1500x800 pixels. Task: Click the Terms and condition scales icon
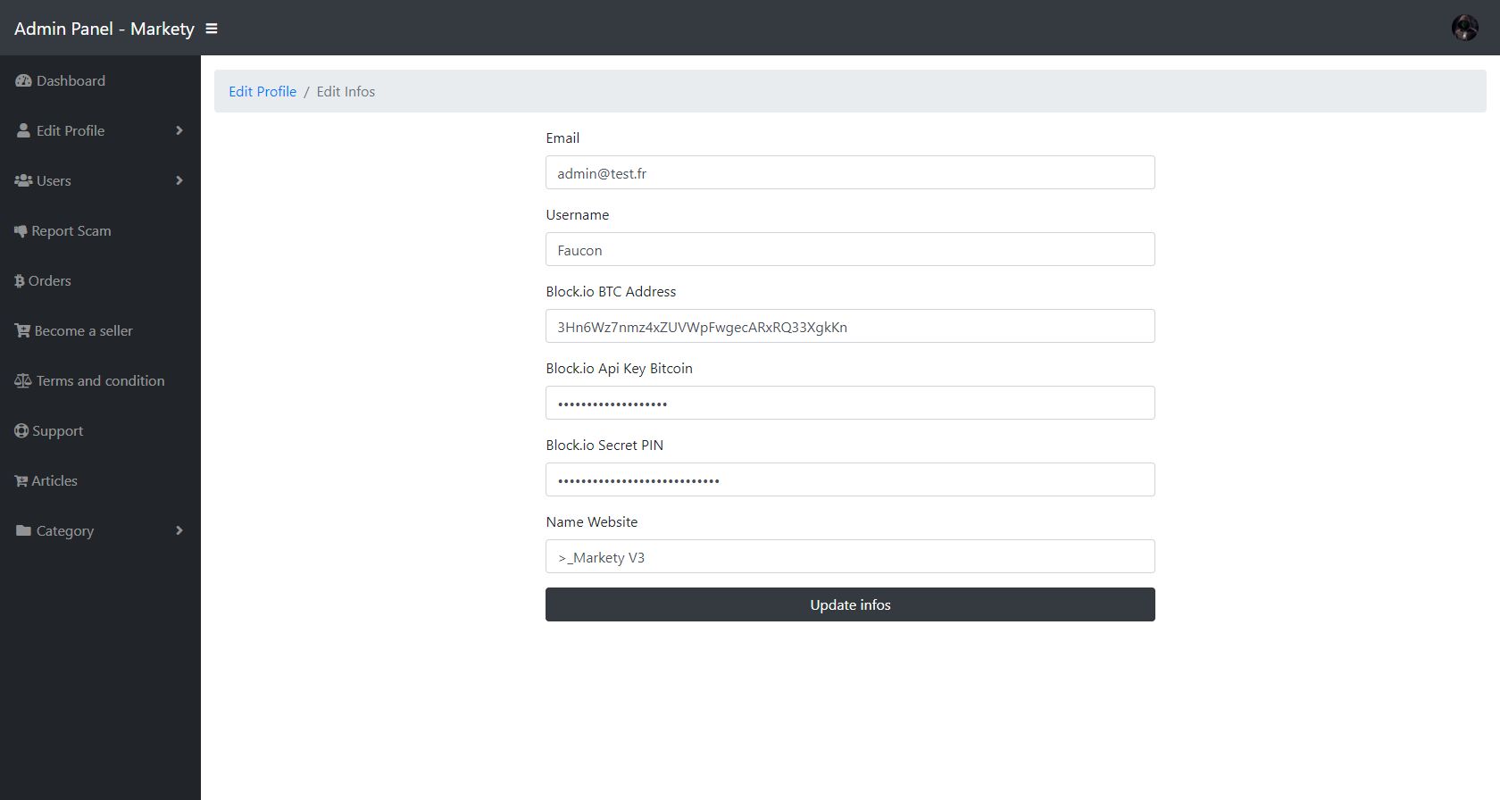pos(23,381)
